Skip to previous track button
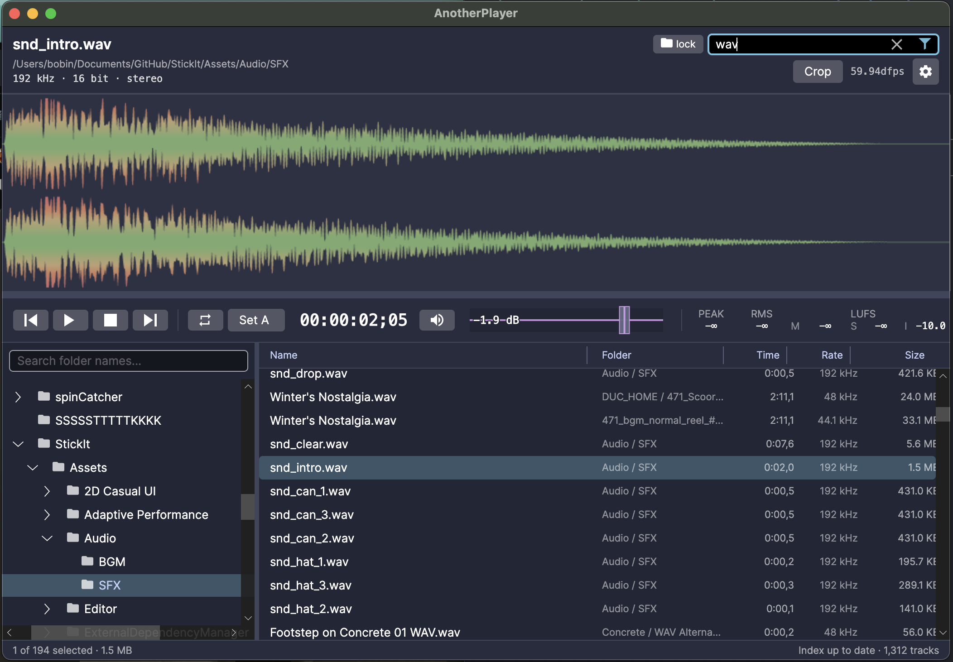The image size is (953, 662). [x=30, y=320]
